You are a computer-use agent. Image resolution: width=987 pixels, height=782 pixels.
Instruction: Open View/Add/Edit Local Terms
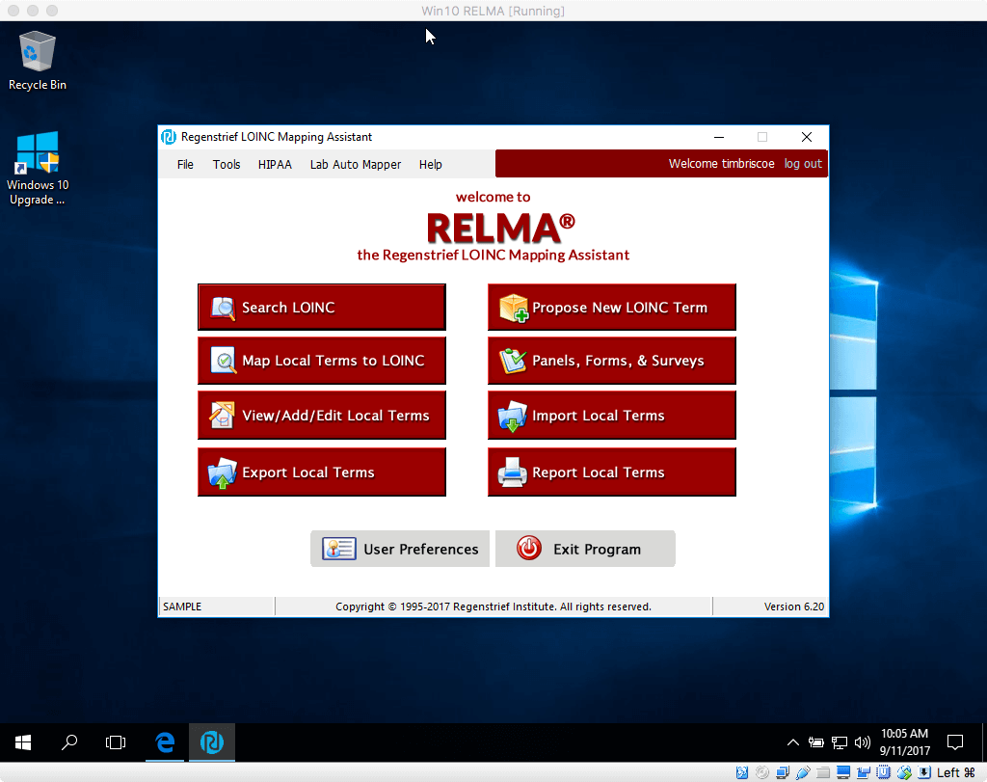322,416
